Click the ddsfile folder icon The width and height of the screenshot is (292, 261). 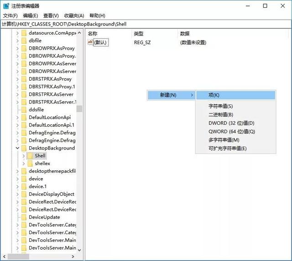[24, 110]
